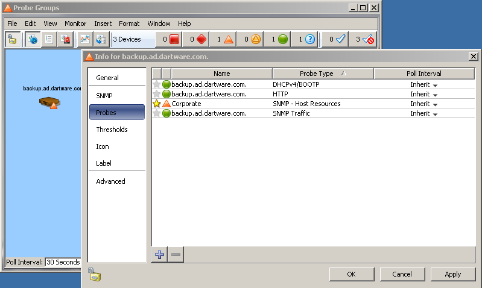
Task: Open the chart icon in the toolbar
Action: (84, 39)
